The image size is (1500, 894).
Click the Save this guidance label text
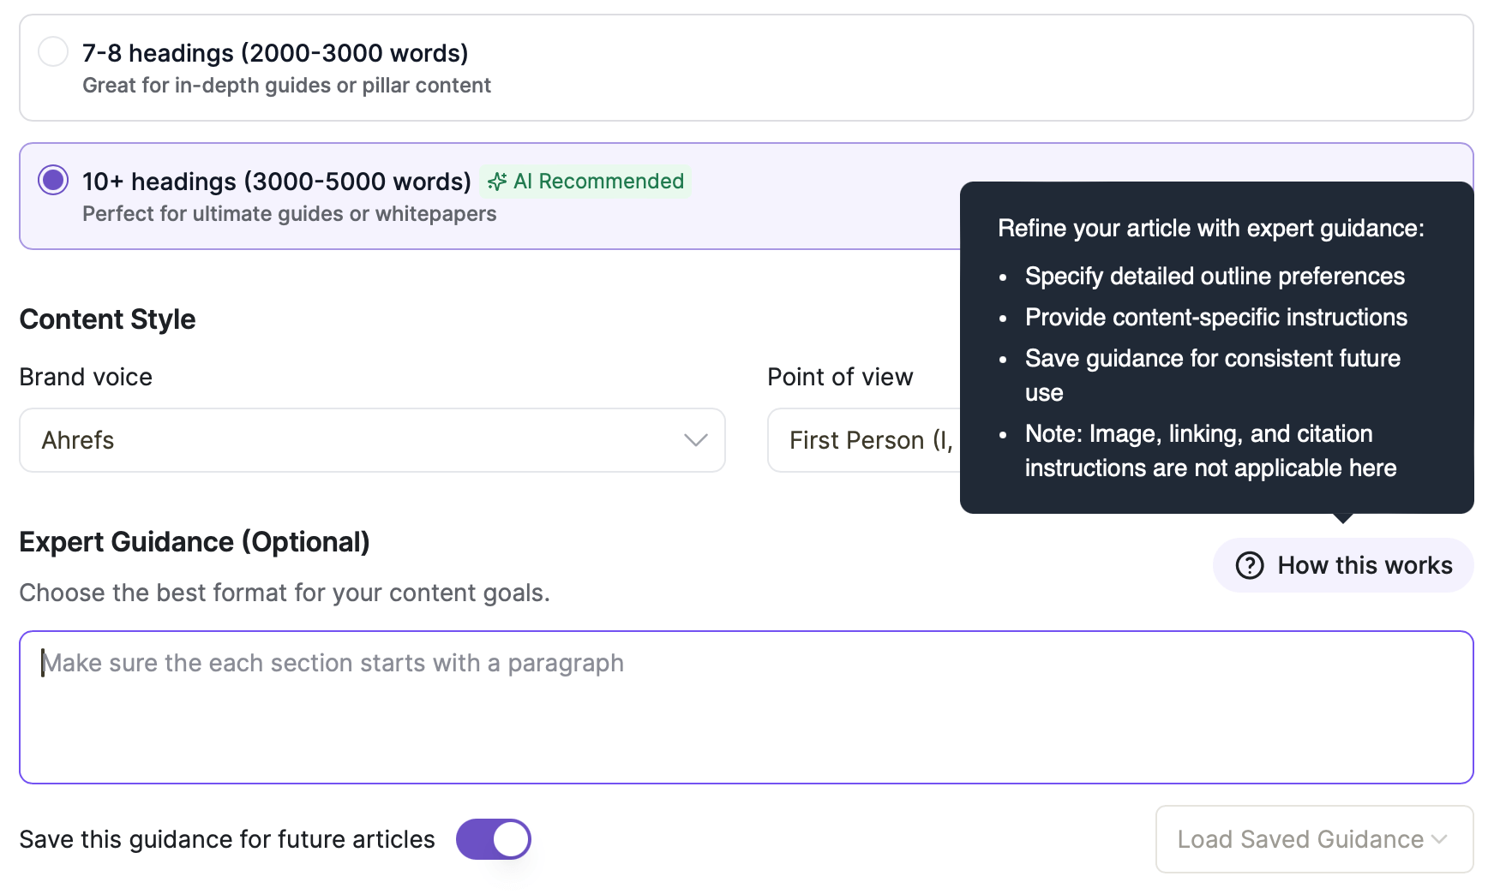(227, 839)
